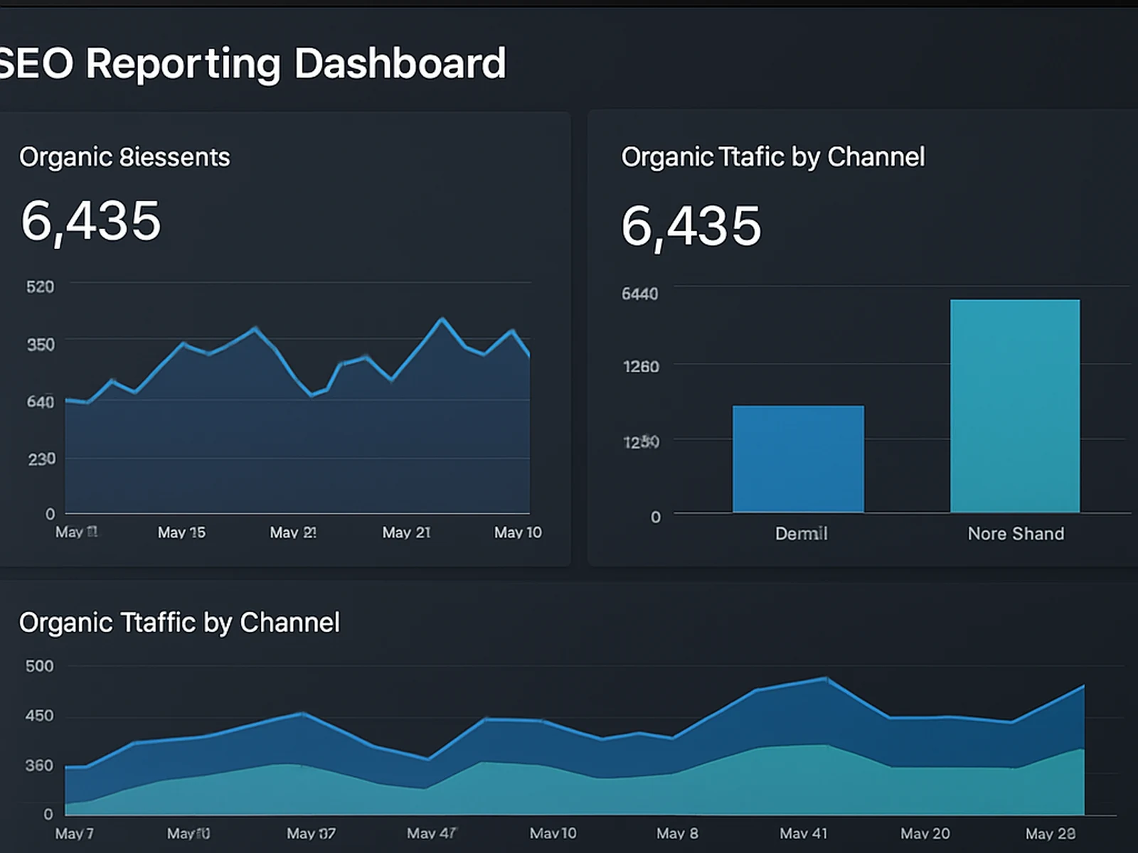Click the SEO Reporting Dashboard title
1138x853 pixels.
coord(252,64)
